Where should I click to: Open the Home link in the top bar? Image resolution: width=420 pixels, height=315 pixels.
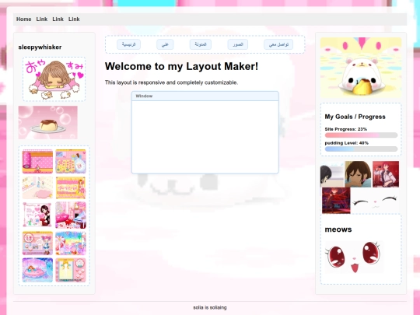tap(24, 19)
